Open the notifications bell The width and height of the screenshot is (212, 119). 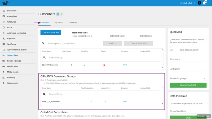point(204,3)
